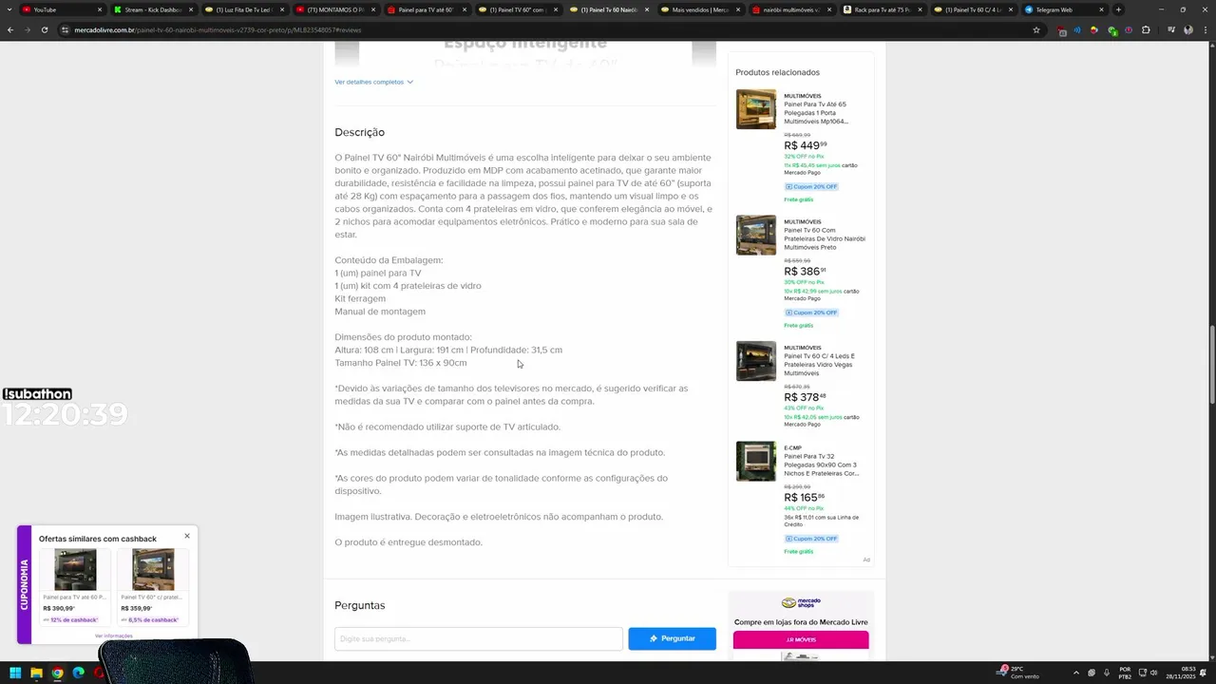
Task: Click the POR PTB2 language indicator
Action: pyautogui.click(x=1125, y=673)
